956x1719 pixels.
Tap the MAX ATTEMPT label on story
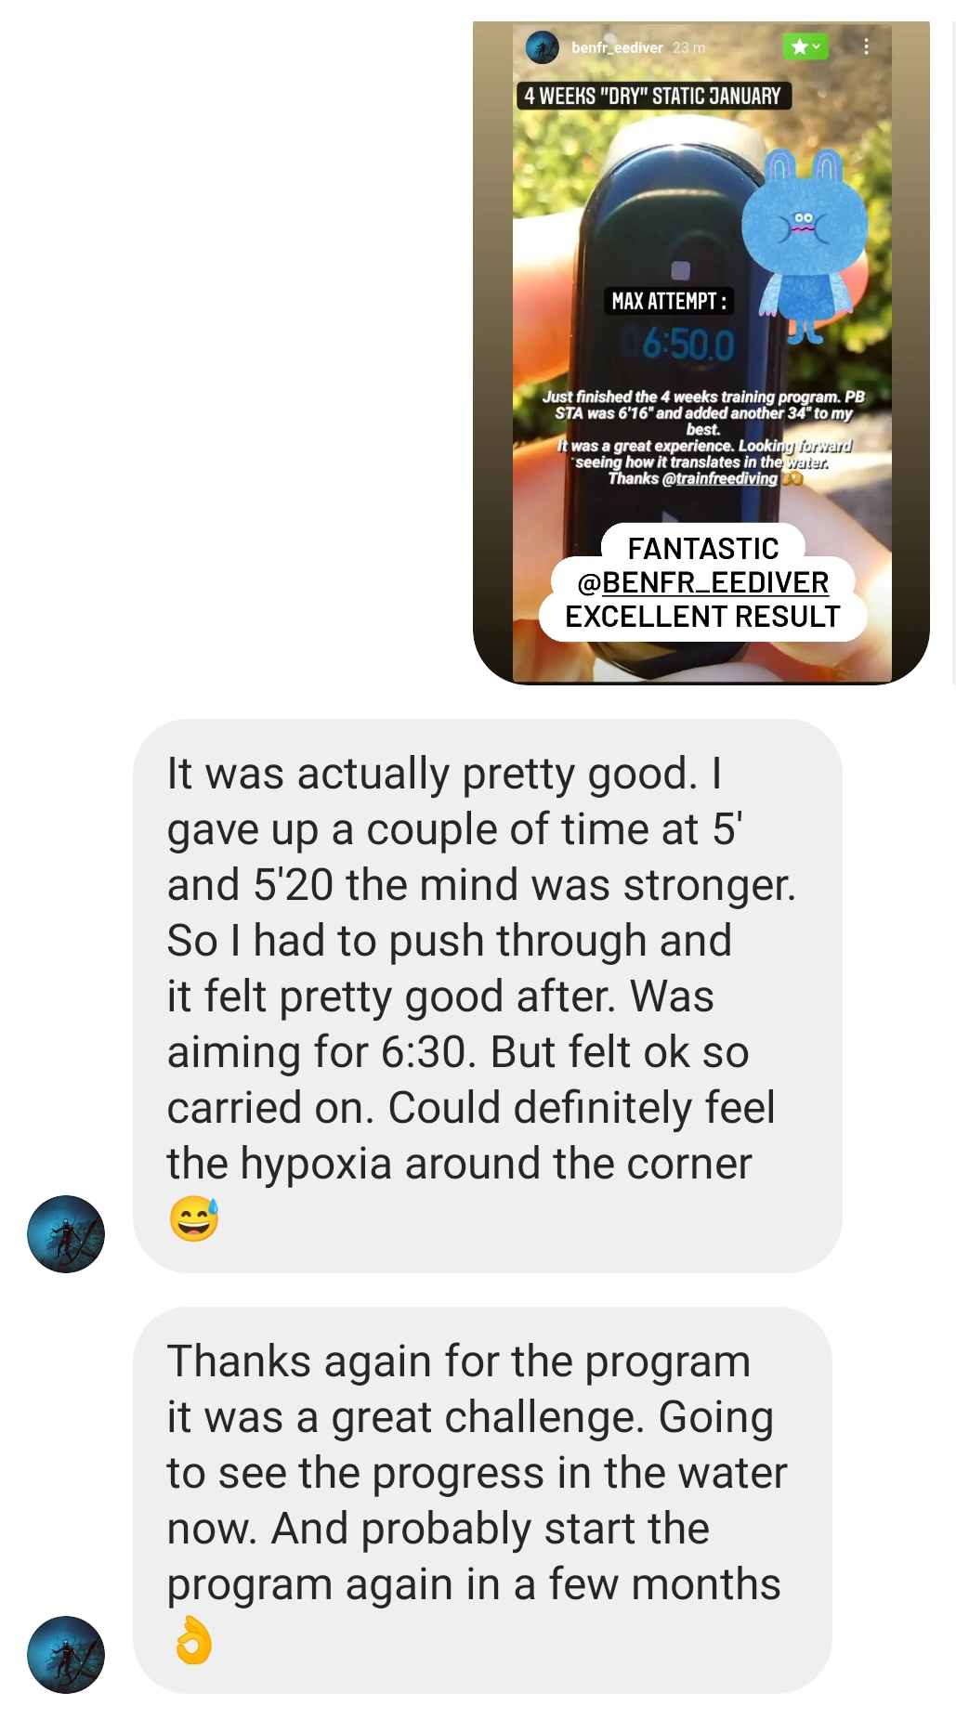[x=669, y=301]
